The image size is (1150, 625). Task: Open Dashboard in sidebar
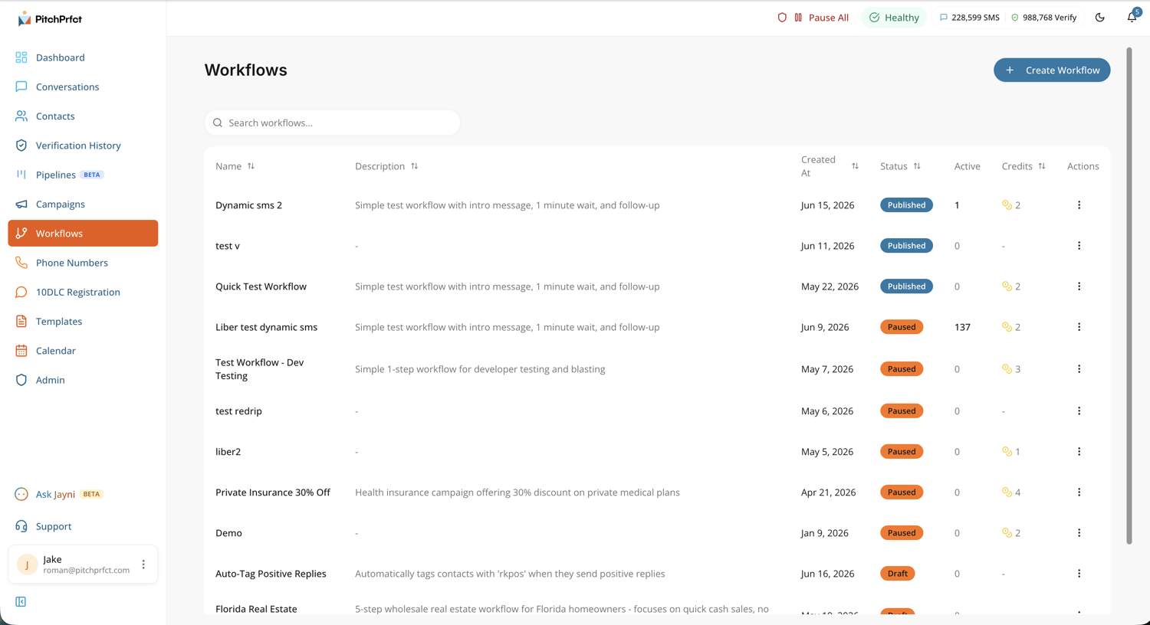(83, 57)
